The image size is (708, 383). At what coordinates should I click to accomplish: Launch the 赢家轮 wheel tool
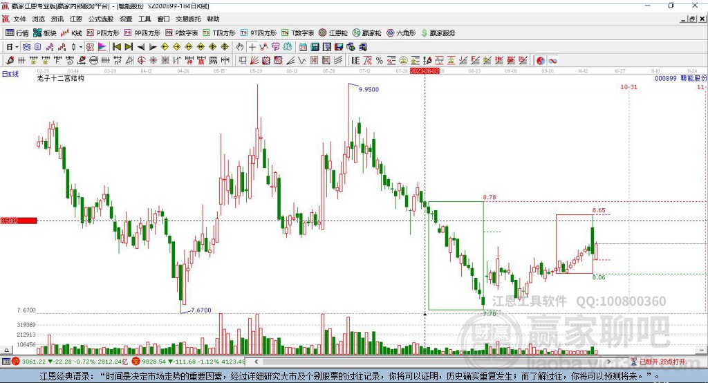(367, 33)
